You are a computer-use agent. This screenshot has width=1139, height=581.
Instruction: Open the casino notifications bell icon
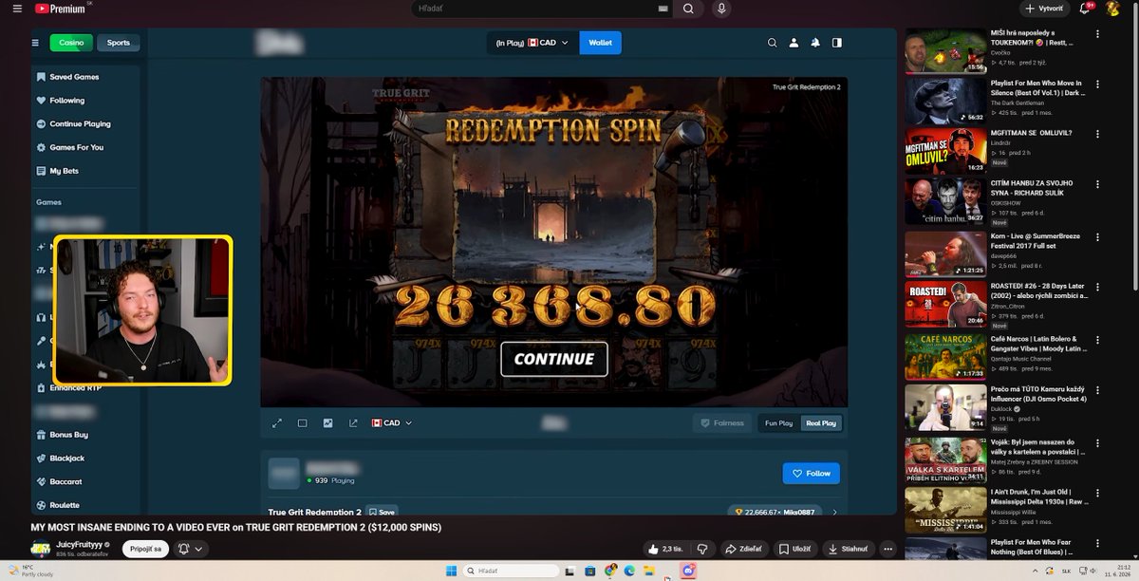(815, 43)
